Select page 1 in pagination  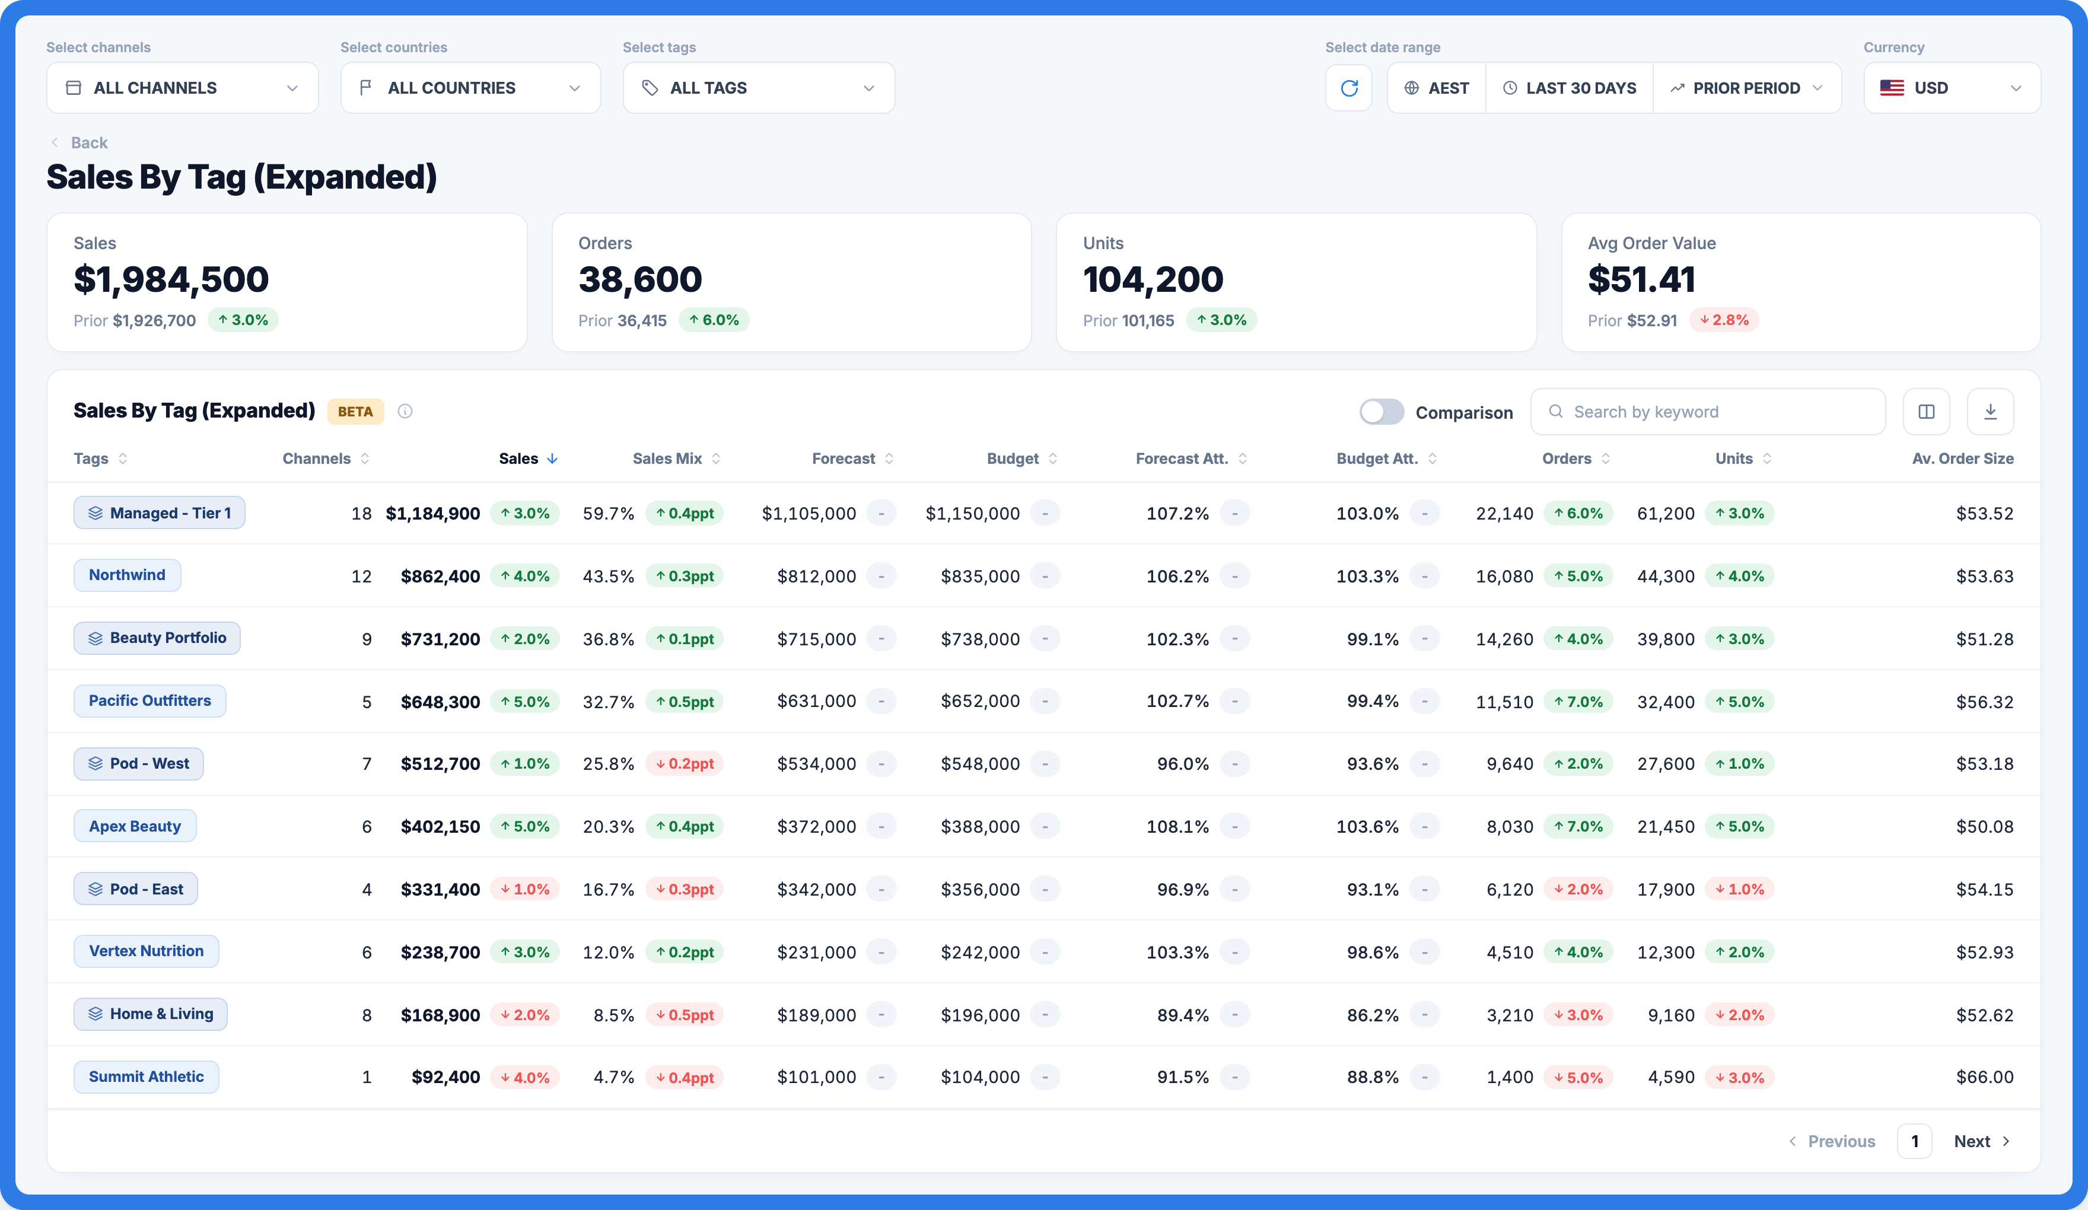tap(1914, 1141)
